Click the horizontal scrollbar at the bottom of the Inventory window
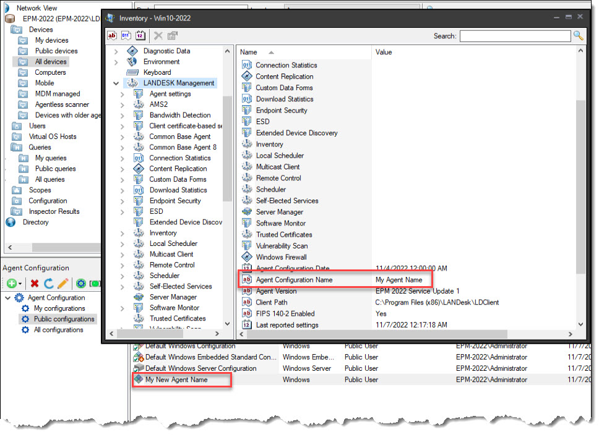Viewport: 599px width, 440px height. pyautogui.click(x=371, y=334)
